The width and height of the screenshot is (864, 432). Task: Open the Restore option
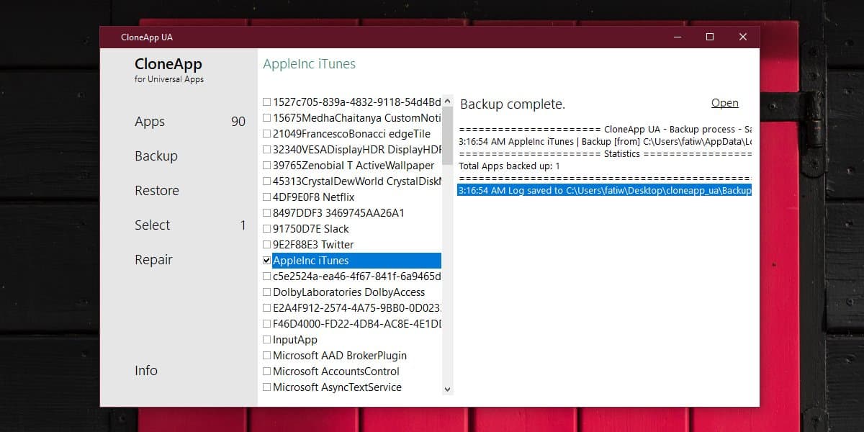click(157, 191)
